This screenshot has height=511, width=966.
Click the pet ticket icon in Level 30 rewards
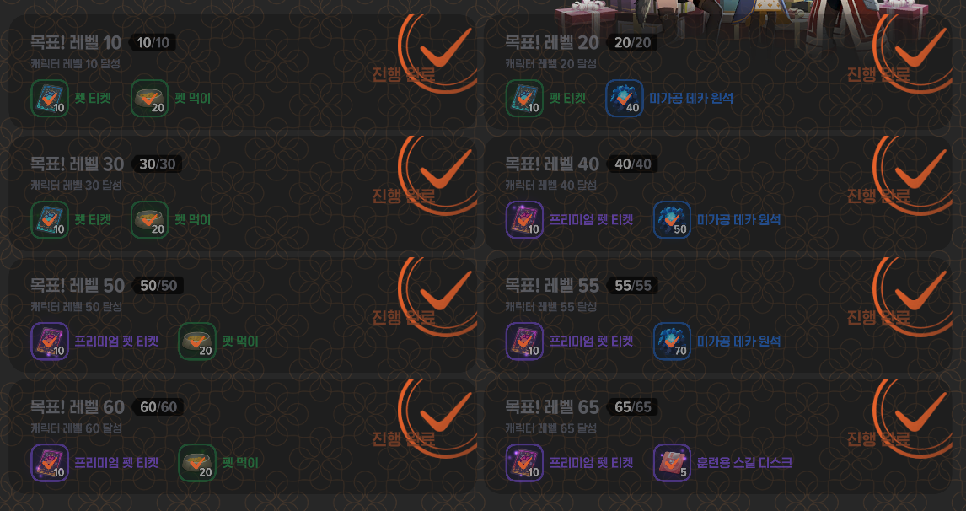tap(50, 219)
